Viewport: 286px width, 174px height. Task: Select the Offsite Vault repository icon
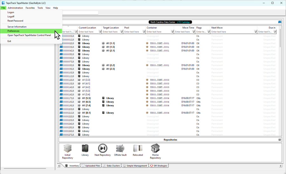120,148
